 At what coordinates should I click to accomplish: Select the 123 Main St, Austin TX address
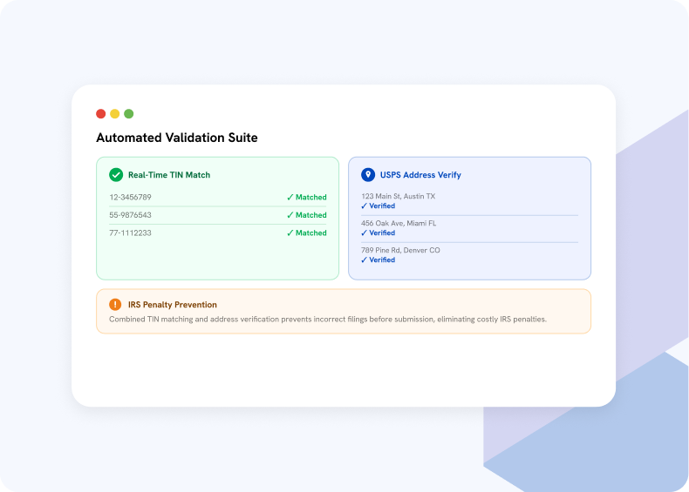[x=398, y=196]
